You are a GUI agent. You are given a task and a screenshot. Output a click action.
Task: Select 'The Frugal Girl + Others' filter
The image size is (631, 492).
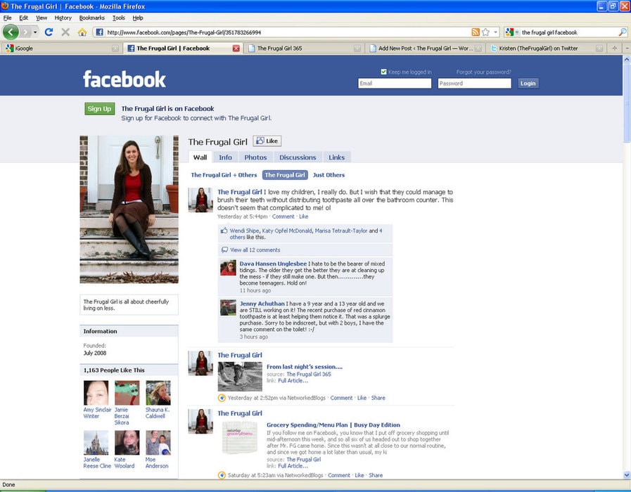pyautogui.click(x=224, y=175)
